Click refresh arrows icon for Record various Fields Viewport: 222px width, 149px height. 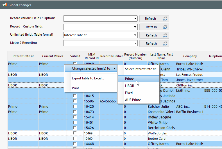click(x=165, y=19)
